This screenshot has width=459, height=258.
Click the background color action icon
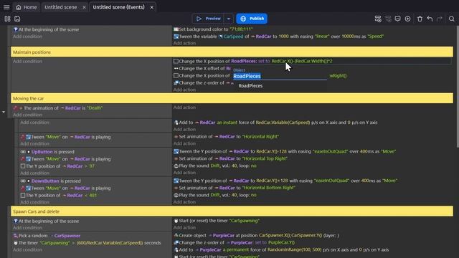click(176, 29)
